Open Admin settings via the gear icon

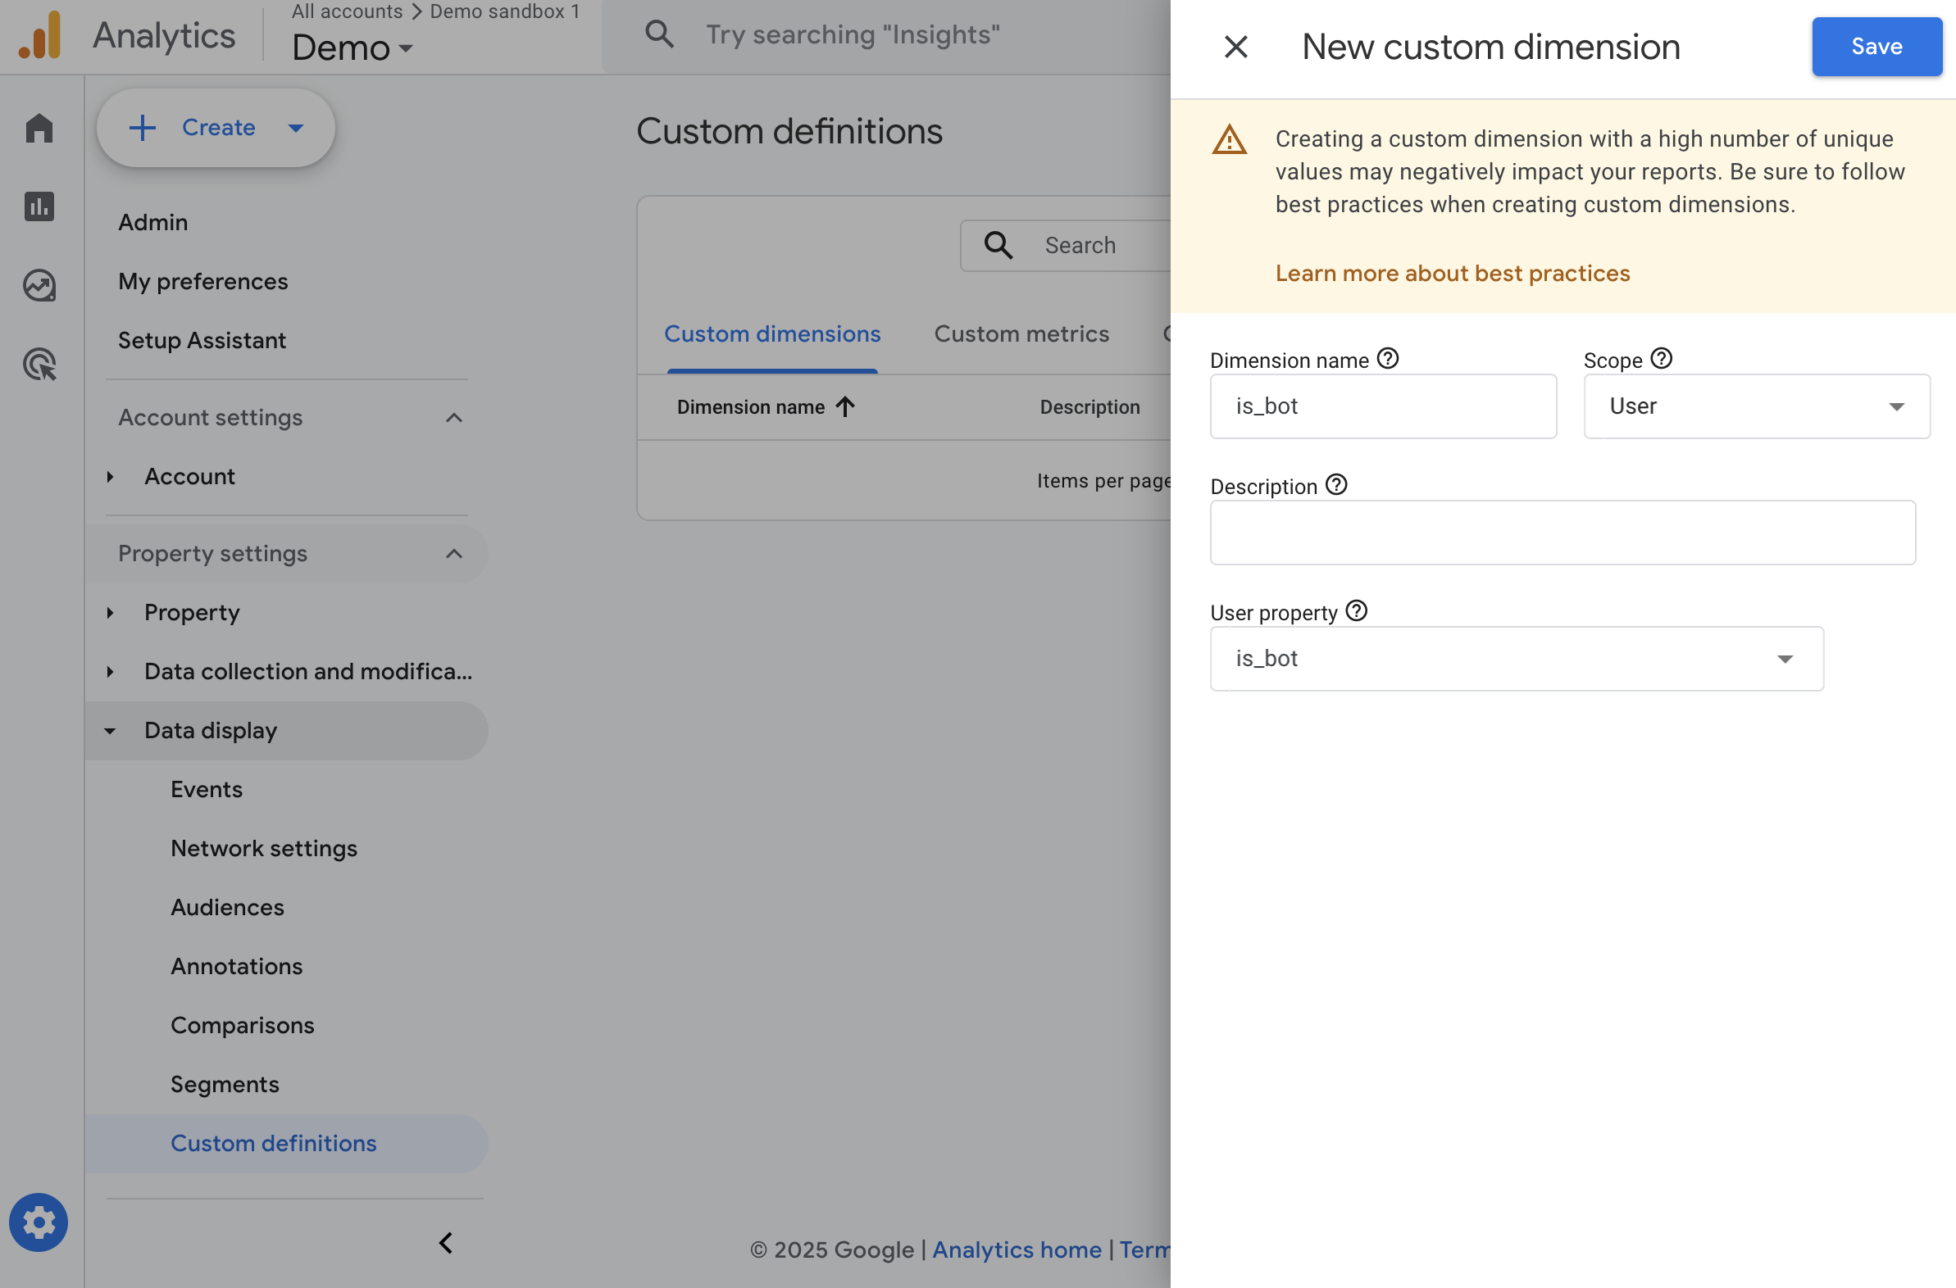(39, 1222)
